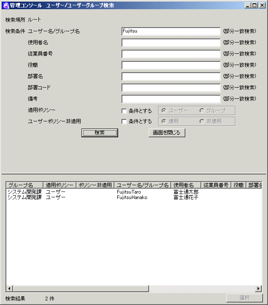Viewport: 268px width, 305px height.
Task: Click the horizontal scrollbar right arrow
Action: click(258, 288)
